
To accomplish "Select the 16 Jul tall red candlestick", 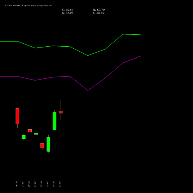I will click(17, 116).
